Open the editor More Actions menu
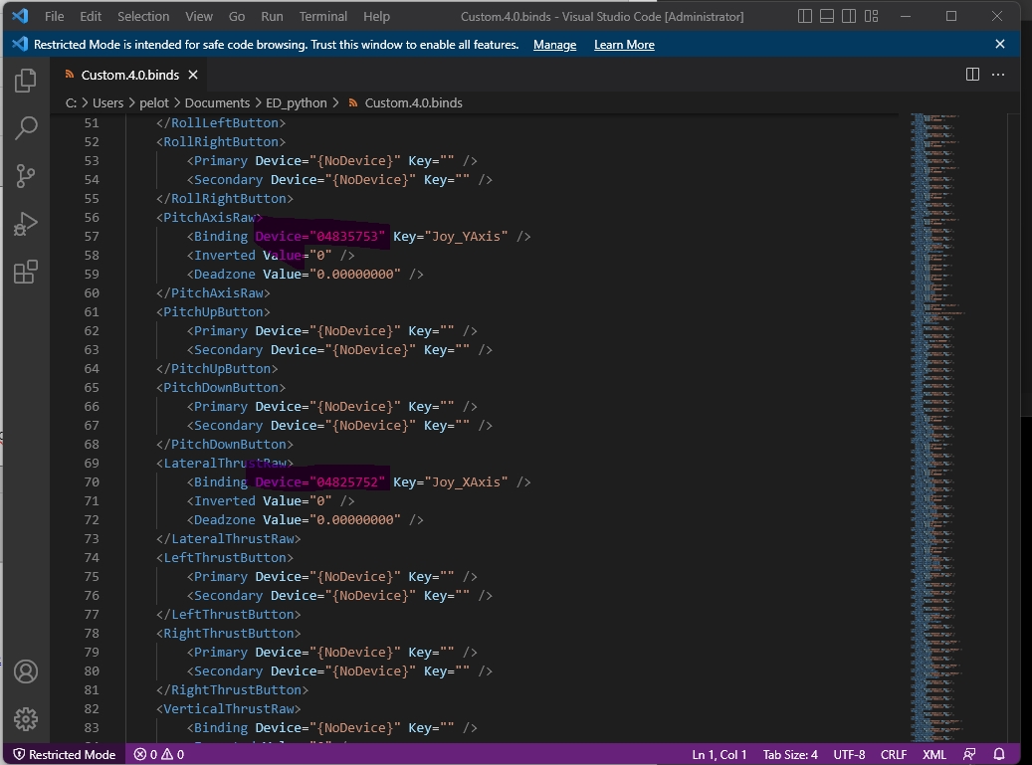The width and height of the screenshot is (1032, 765). [x=998, y=75]
